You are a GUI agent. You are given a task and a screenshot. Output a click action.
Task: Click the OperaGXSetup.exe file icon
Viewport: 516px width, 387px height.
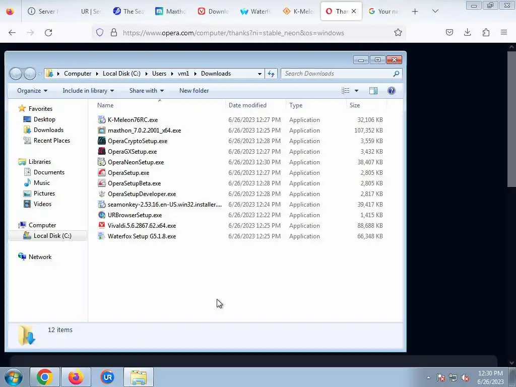(102, 151)
